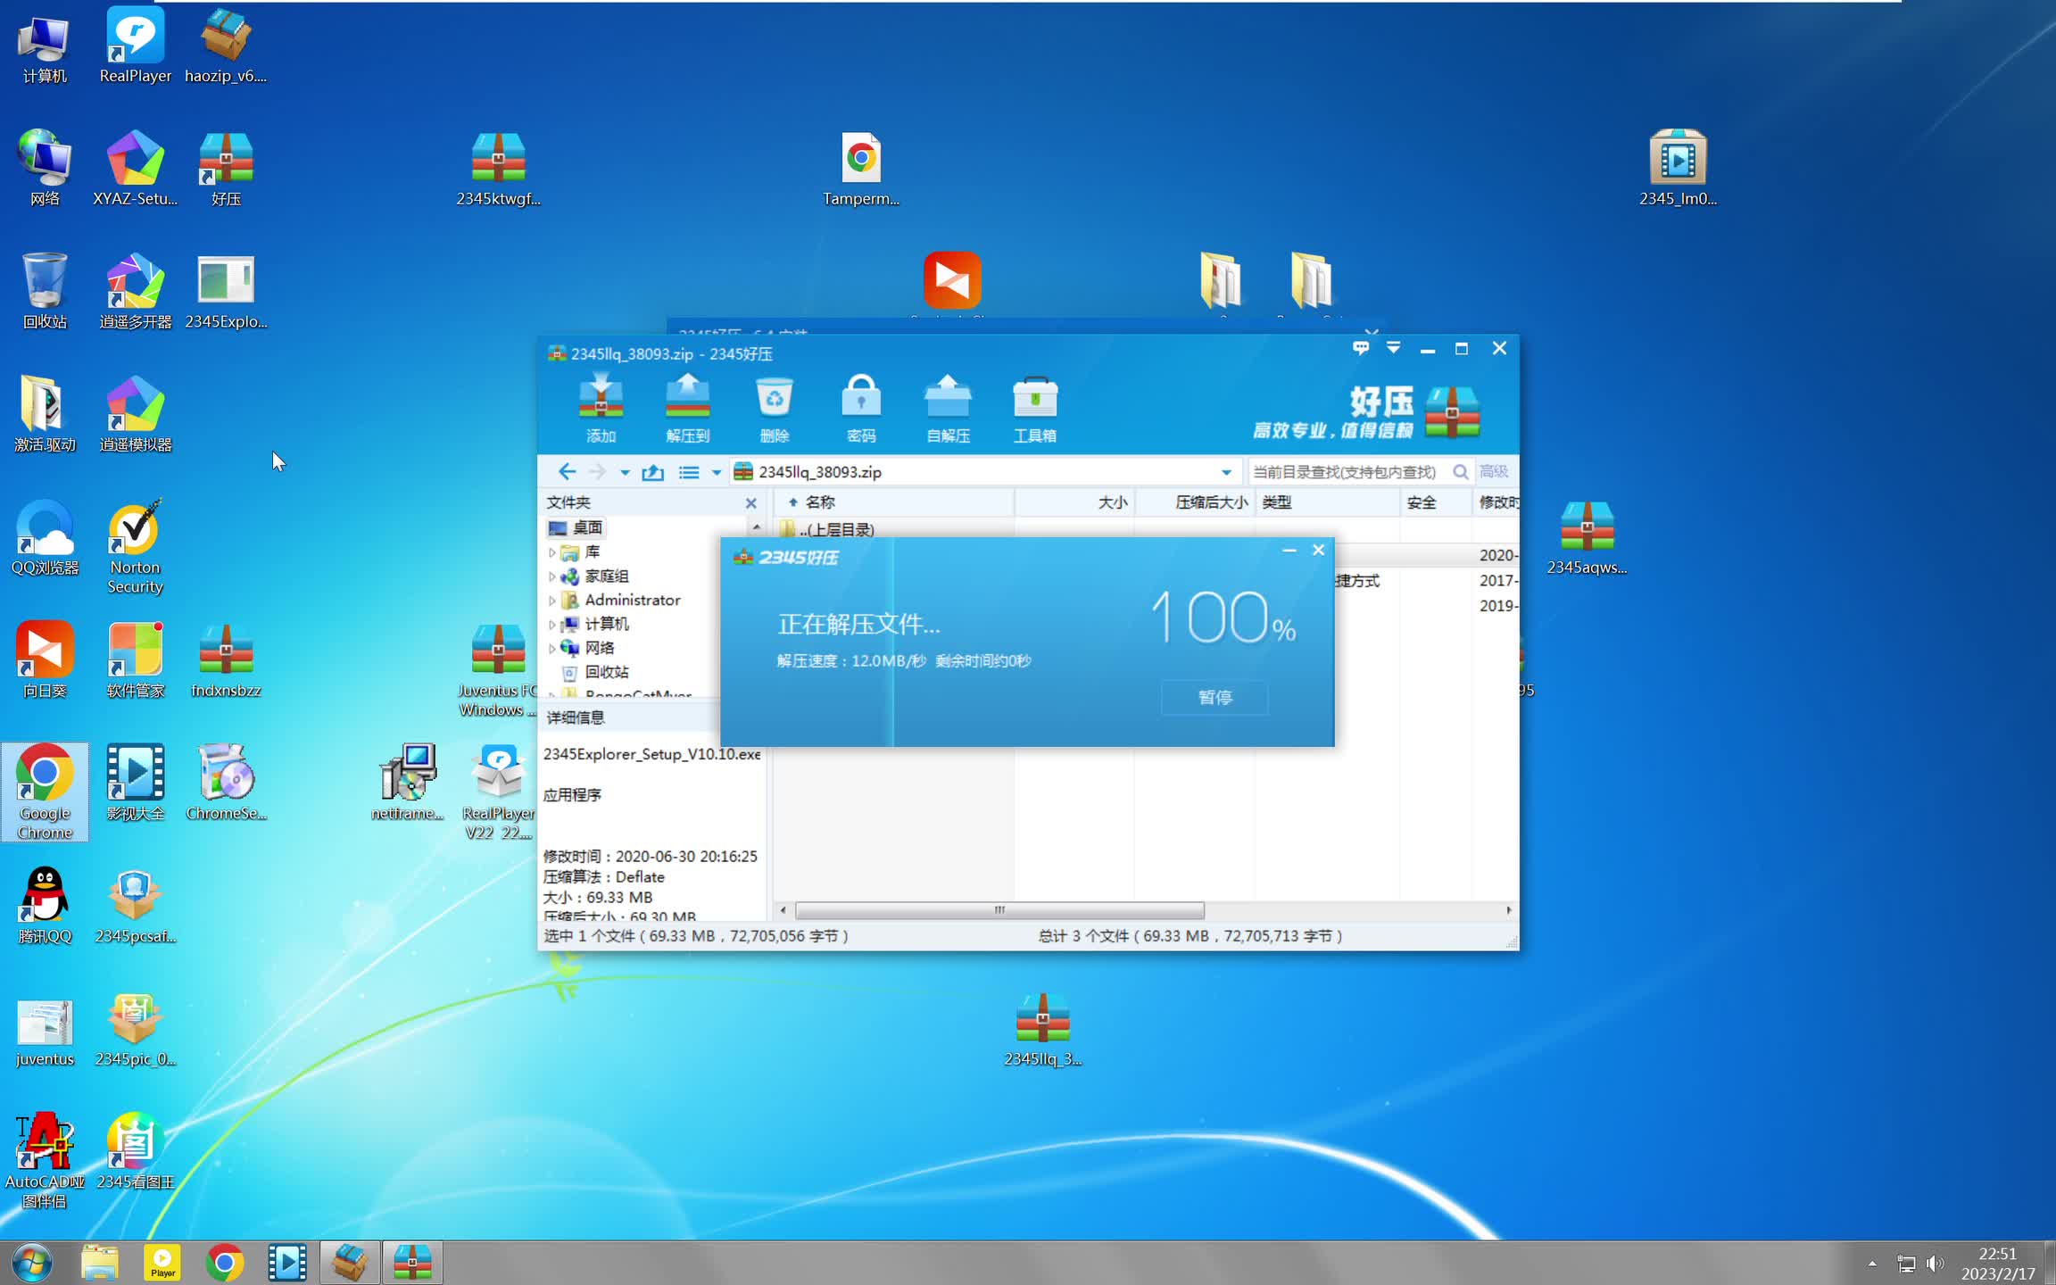Click the 高级 advanced search link

coord(1493,472)
